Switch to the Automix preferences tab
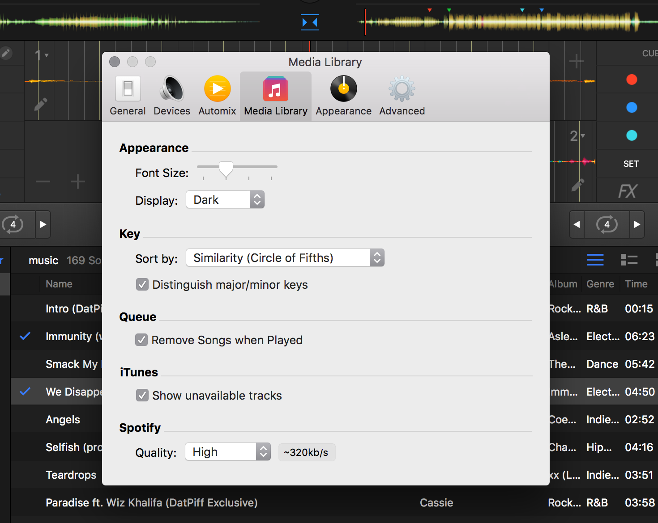 (x=217, y=96)
